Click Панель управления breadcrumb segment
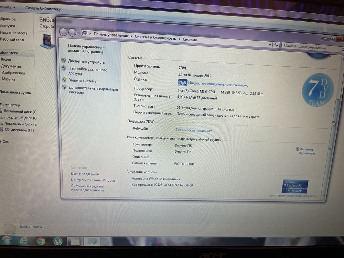Image resolution: width=344 pixels, height=258 pixels. coord(110,35)
